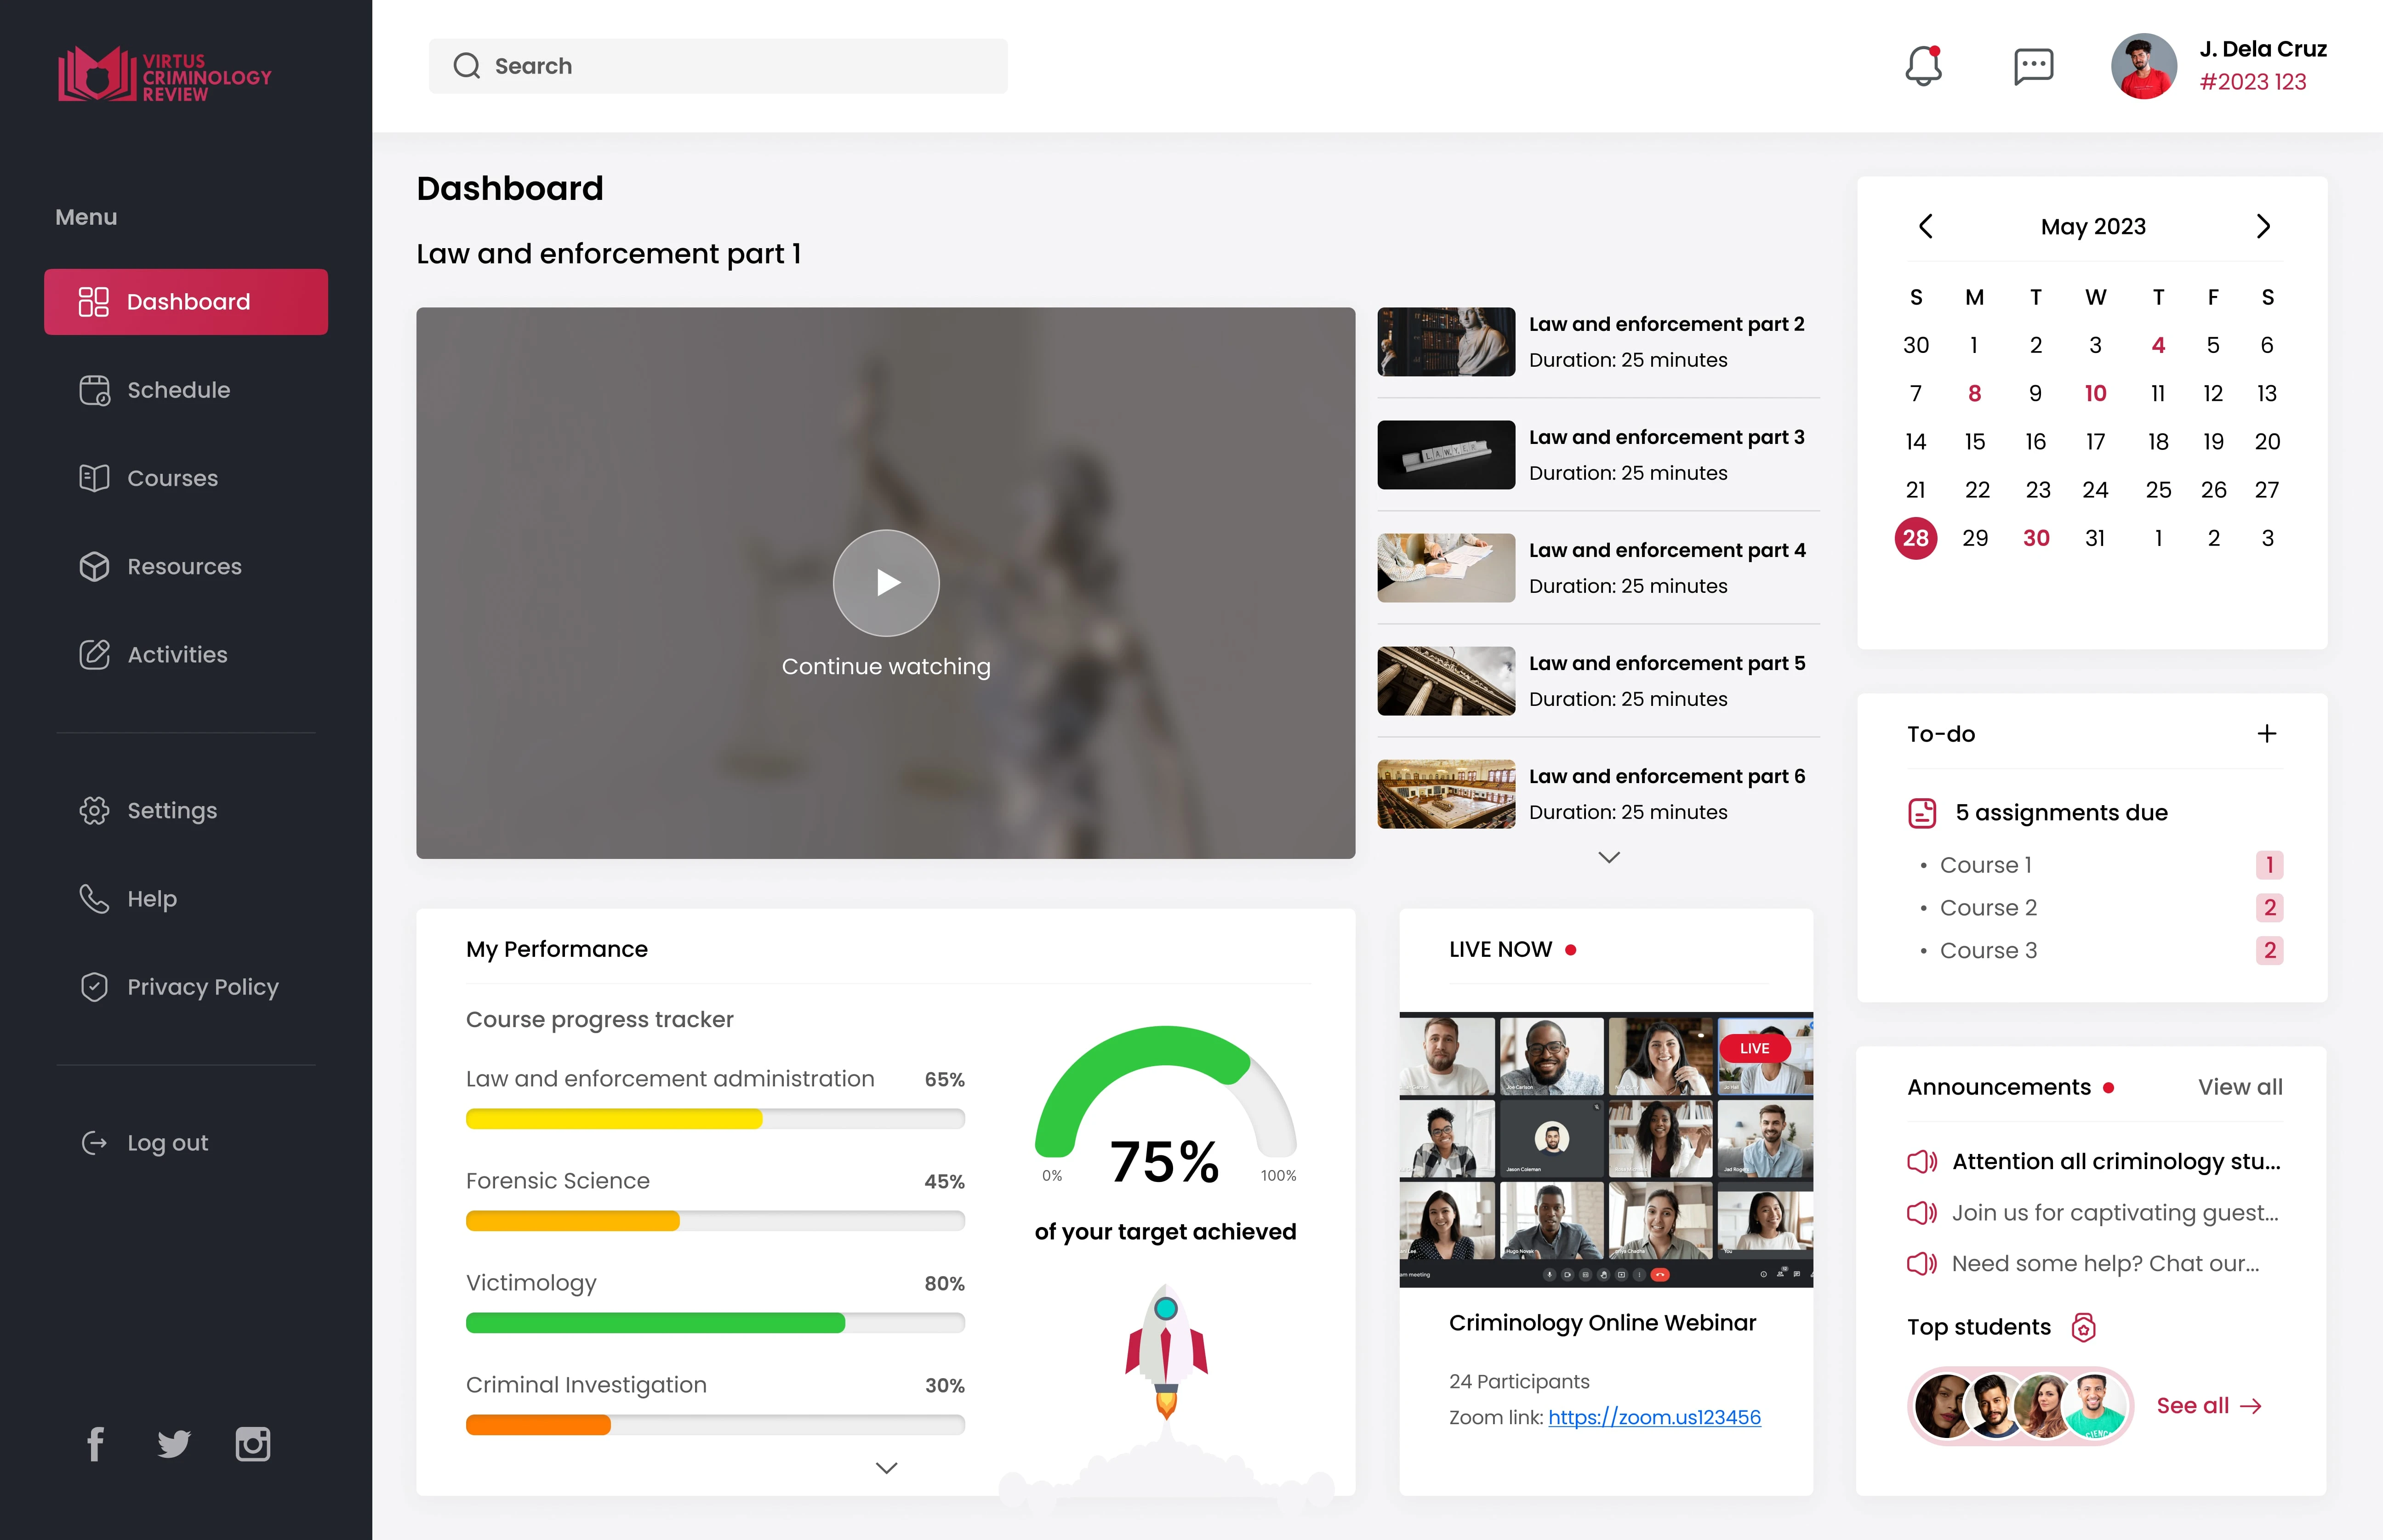This screenshot has width=2383, height=1540.
Task: Click the Facebook icon in sidebar
Action: click(x=95, y=1443)
